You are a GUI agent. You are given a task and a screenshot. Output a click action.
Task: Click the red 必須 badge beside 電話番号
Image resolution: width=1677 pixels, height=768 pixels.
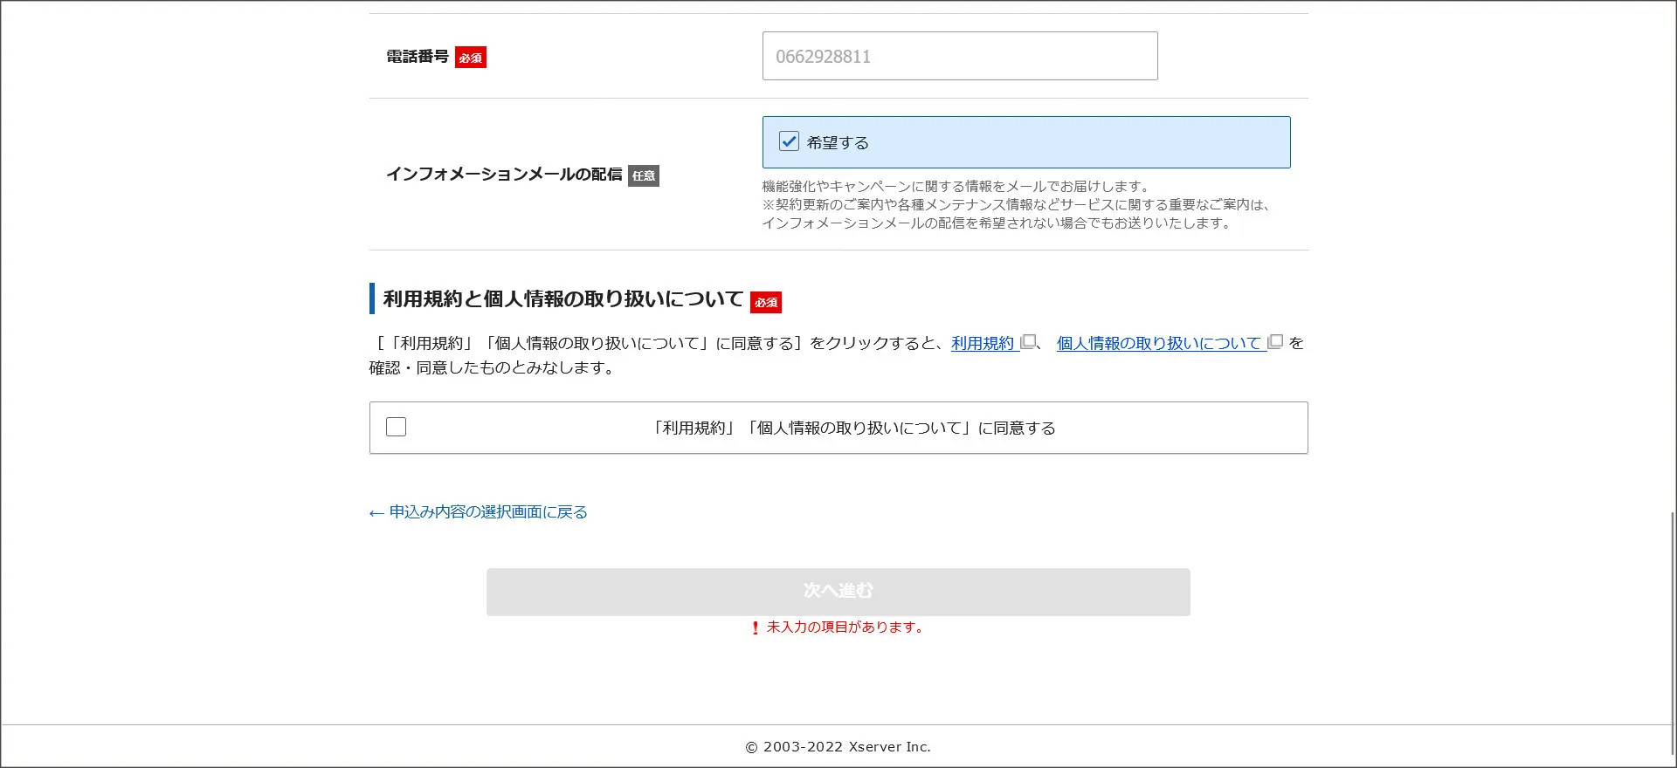pos(471,58)
